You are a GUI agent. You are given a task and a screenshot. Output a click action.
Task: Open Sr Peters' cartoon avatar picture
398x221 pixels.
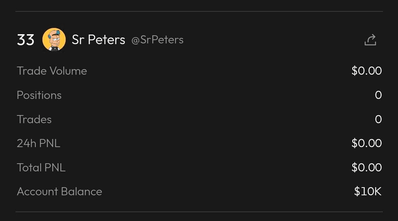(54, 39)
